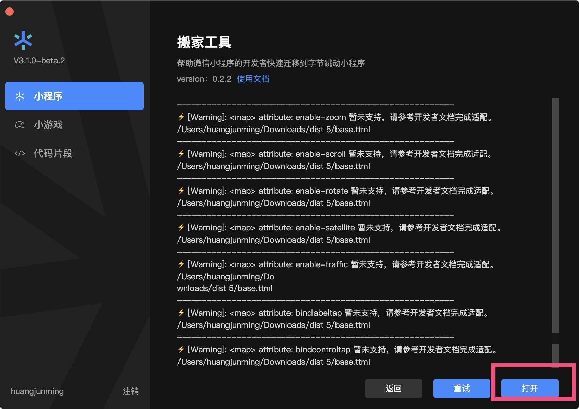Viewport: 579px width, 409px height.
Task: Click the 搬家工具 heading
Action: click(204, 42)
